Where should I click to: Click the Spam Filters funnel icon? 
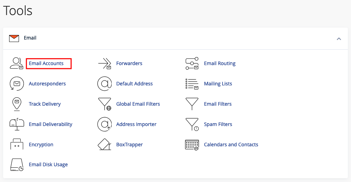coord(192,124)
